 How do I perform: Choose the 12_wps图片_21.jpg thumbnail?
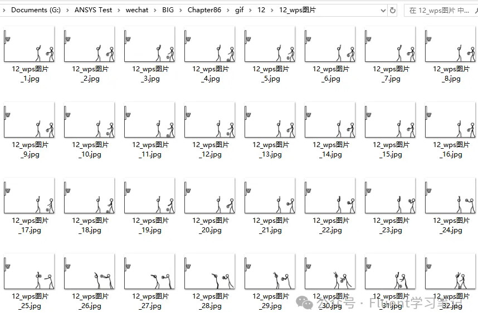270,197
